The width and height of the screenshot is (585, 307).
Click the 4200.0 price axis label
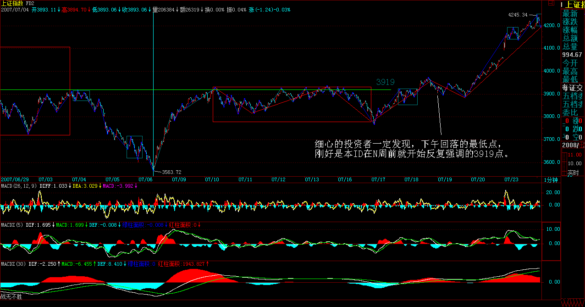point(552,25)
